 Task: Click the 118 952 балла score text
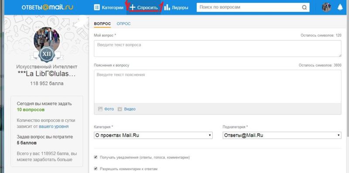point(47,83)
